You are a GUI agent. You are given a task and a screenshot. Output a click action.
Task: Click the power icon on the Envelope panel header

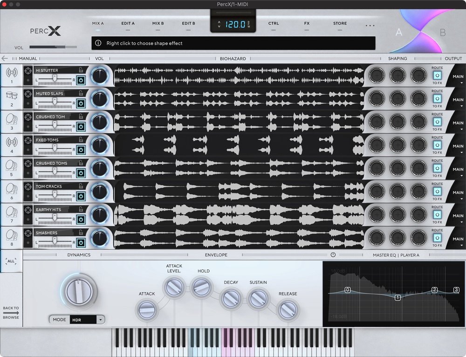click(333, 254)
